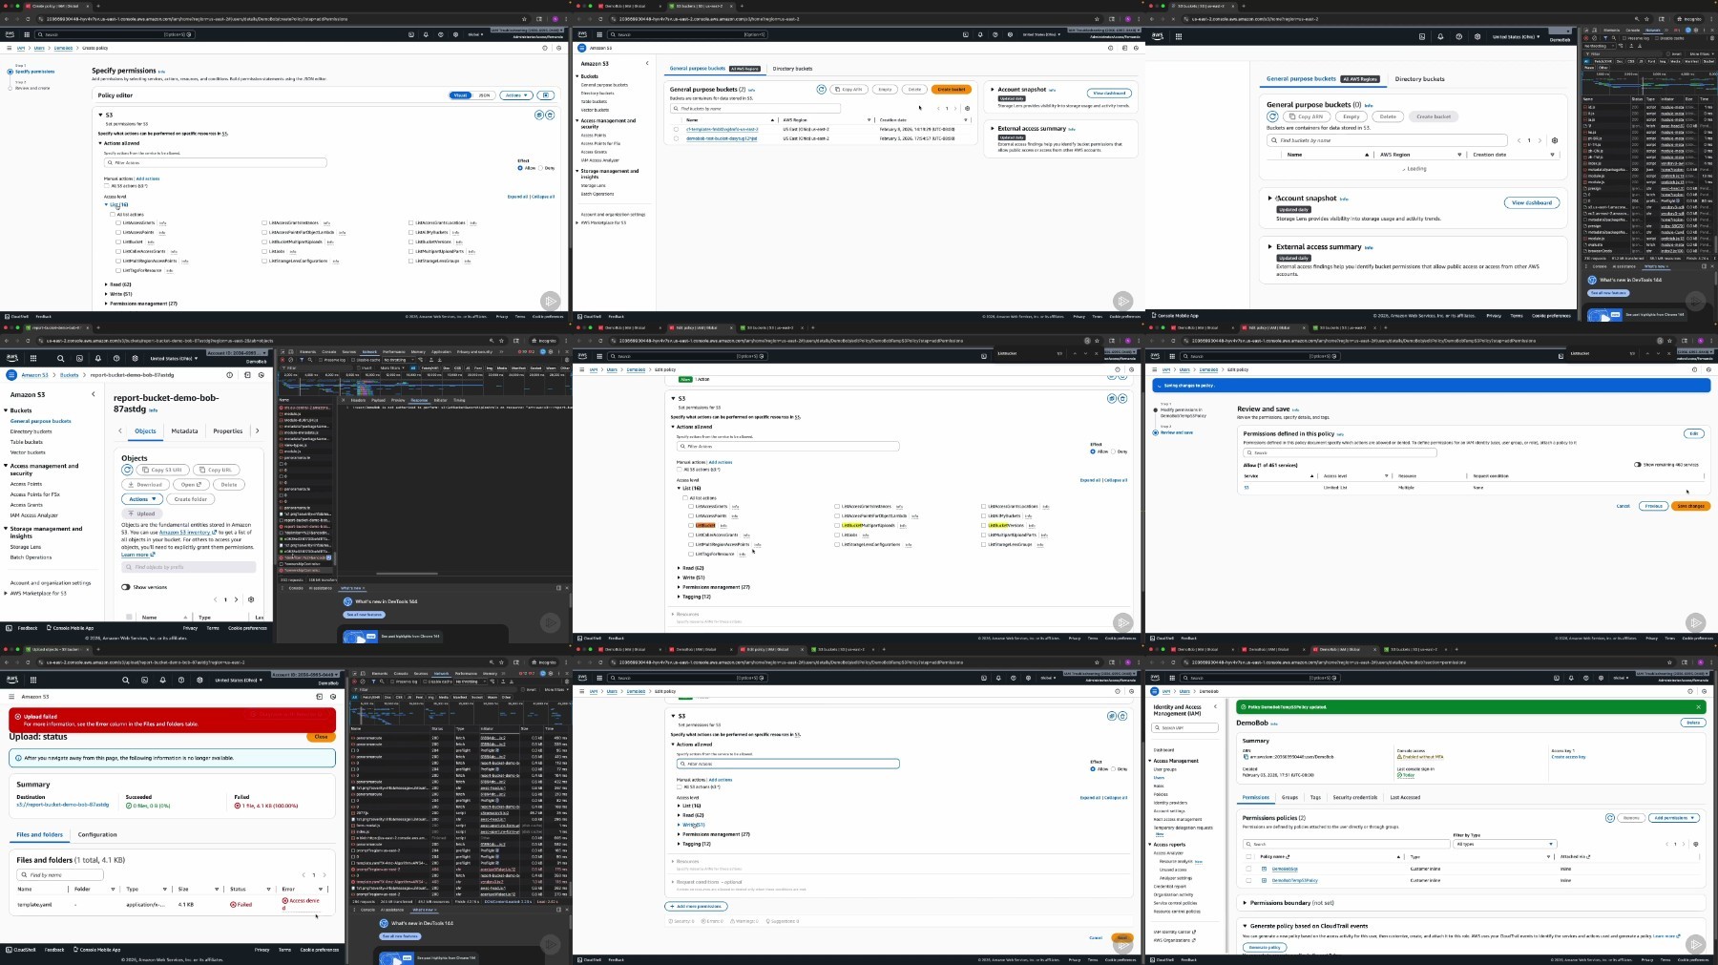Select the Deny effect on the Create policy page

point(540,168)
